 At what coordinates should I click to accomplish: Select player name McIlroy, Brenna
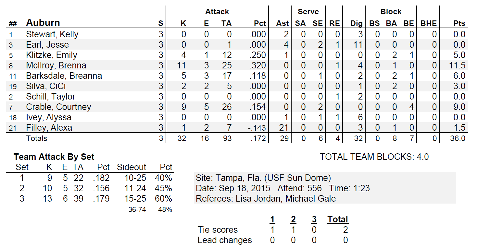[56, 65]
